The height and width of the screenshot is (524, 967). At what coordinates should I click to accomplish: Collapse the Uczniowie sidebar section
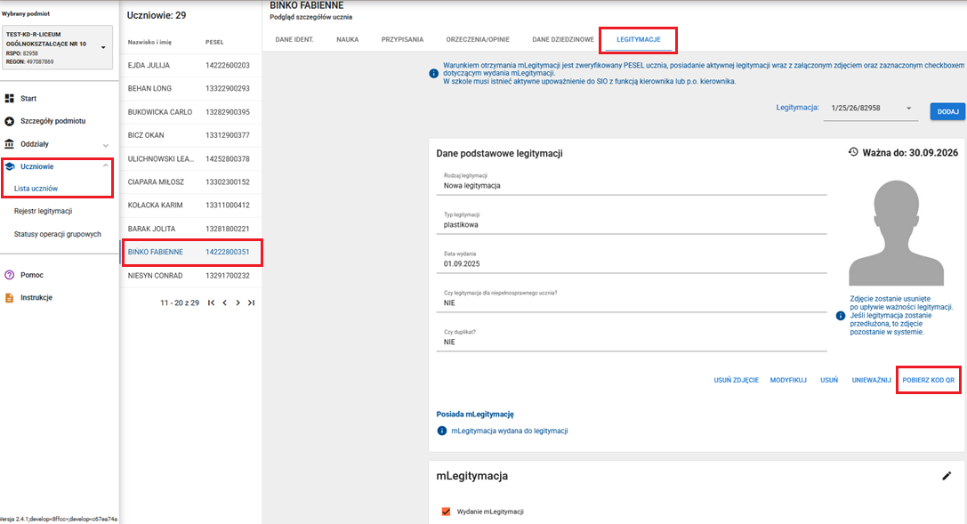coord(105,166)
